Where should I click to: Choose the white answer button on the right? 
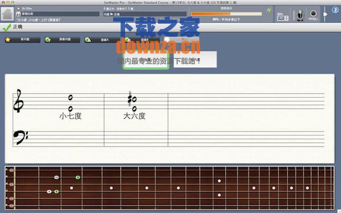tap(195, 60)
